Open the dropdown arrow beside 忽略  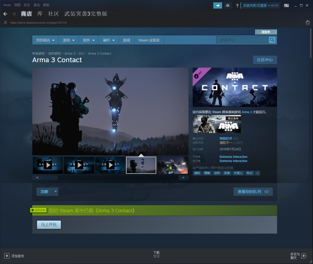tap(56, 192)
